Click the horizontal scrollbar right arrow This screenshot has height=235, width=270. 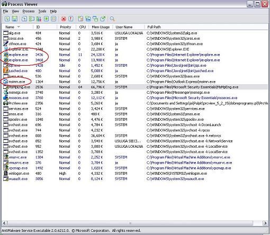(265, 223)
